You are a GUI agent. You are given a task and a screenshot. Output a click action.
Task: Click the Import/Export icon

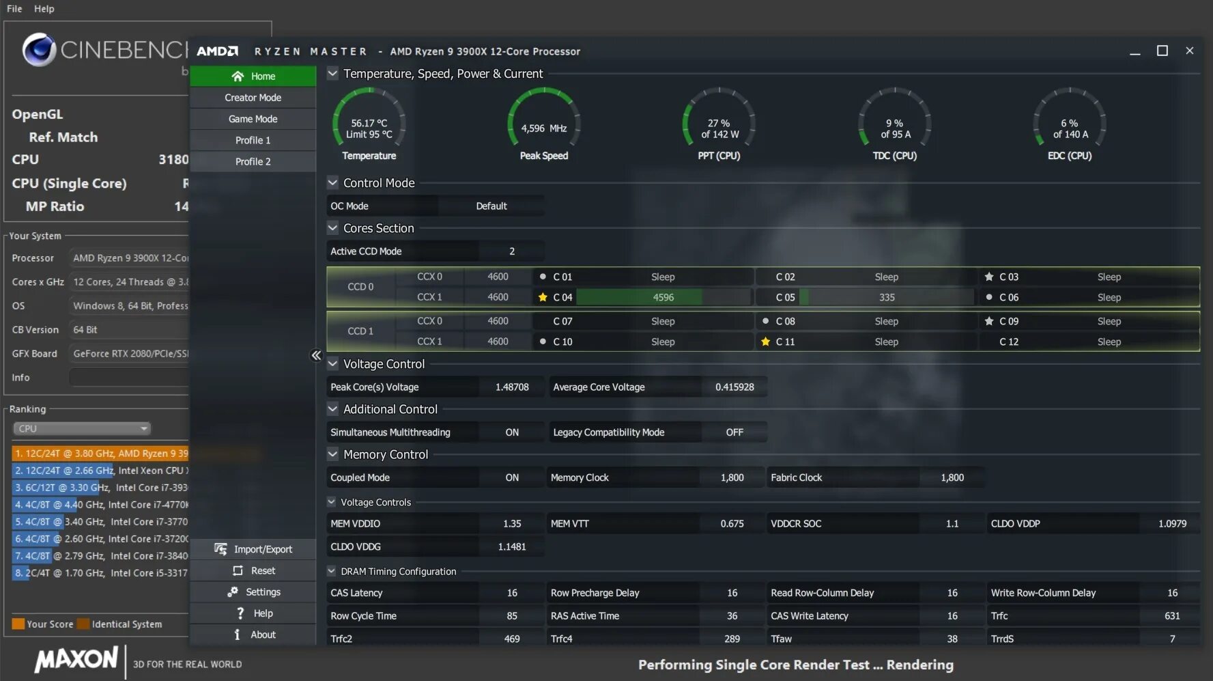pos(220,549)
